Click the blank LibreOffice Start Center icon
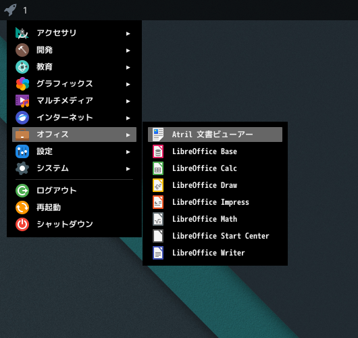Image resolution: width=358 pixels, height=338 pixels. (x=158, y=236)
